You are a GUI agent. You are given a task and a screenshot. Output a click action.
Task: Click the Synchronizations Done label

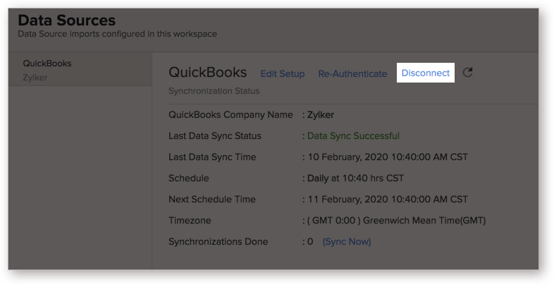pos(218,241)
